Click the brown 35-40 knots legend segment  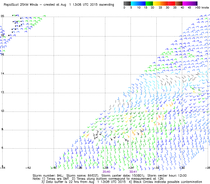[179, 3]
